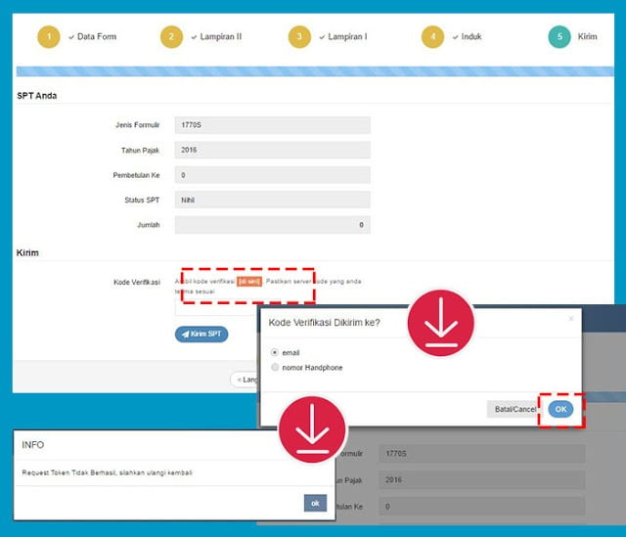Go to step 1 Data Form circle
Screen dimensions: 626x537
click(49, 37)
